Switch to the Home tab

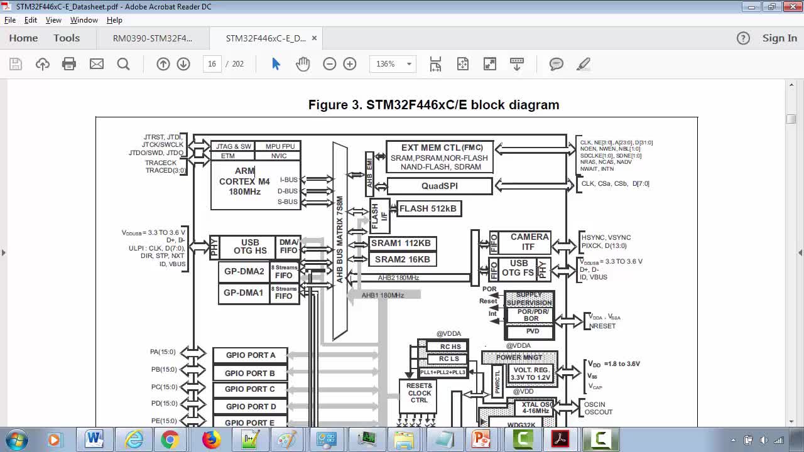coord(23,38)
